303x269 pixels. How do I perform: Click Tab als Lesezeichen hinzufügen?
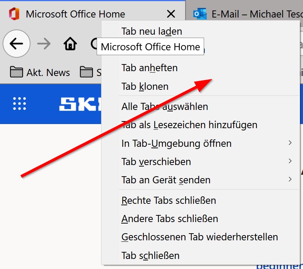coord(189,125)
